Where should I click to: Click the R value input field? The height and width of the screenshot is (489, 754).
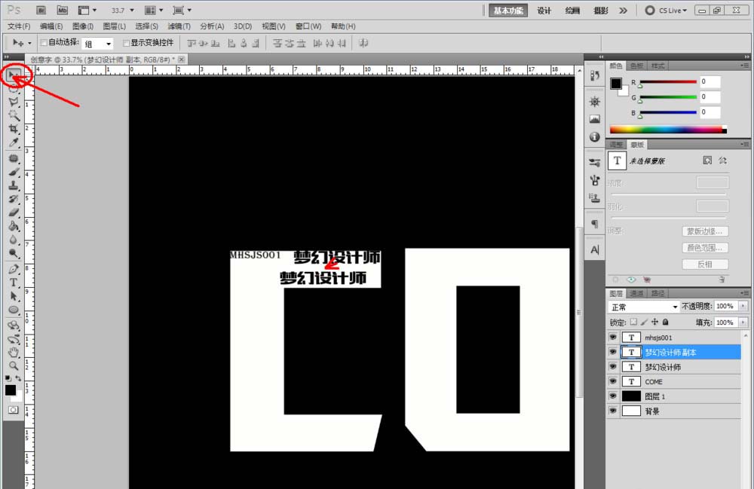coord(710,81)
